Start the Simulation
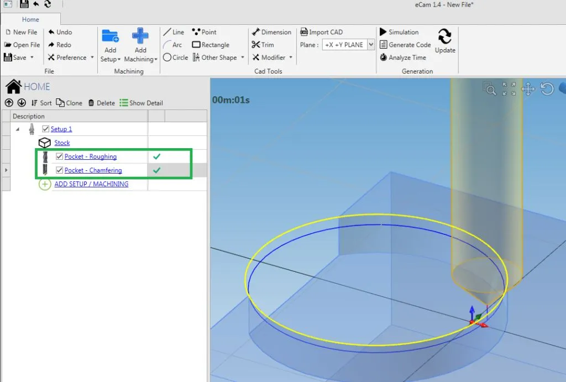The height and width of the screenshot is (382, 566). (x=400, y=32)
